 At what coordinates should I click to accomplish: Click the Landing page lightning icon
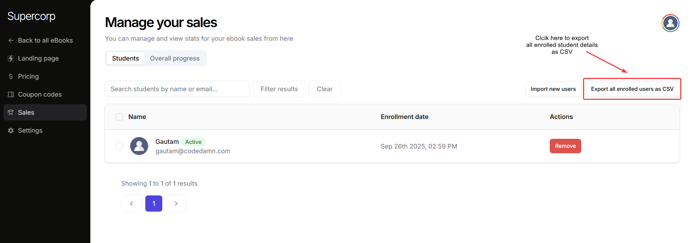(11, 58)
